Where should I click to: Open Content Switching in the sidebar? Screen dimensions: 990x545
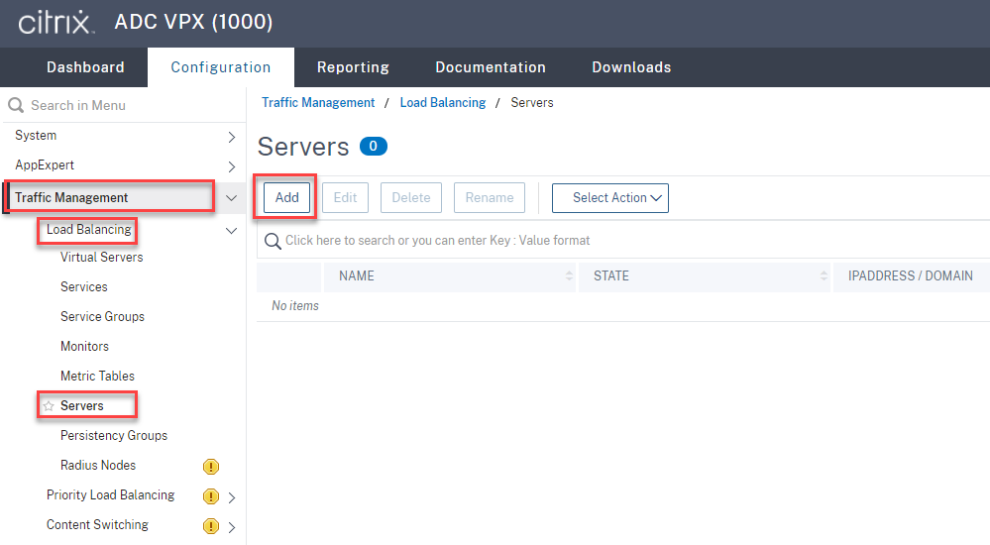[x=97, y=524]
